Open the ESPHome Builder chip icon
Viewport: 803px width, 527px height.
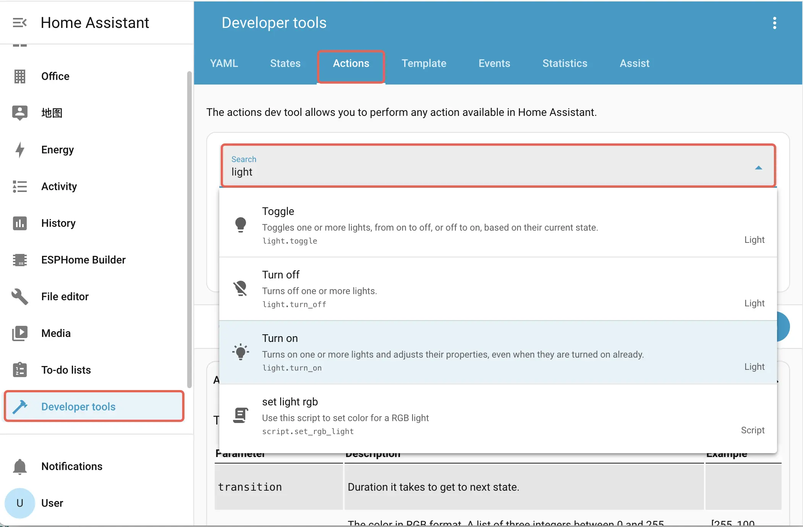[19, 260]
